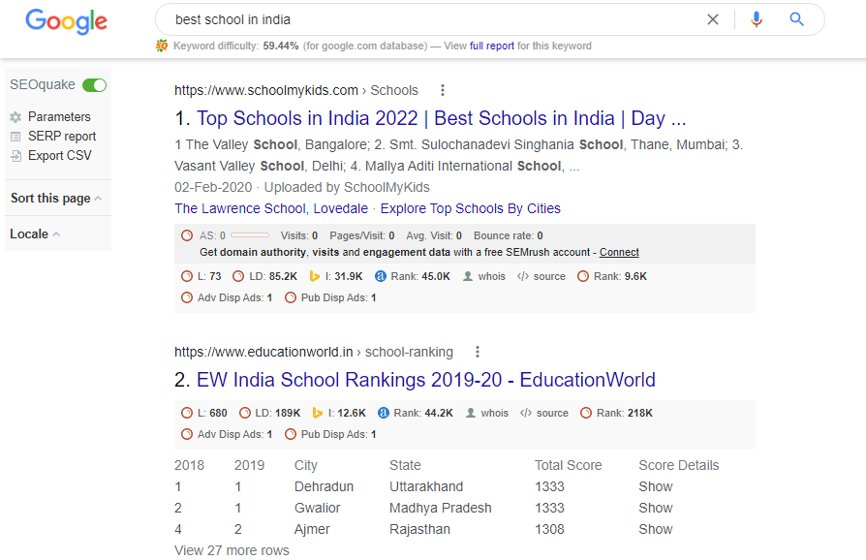Click the blue search magnifier icon
This screenshot has height=560, width=866.
(x=796, y=19)
